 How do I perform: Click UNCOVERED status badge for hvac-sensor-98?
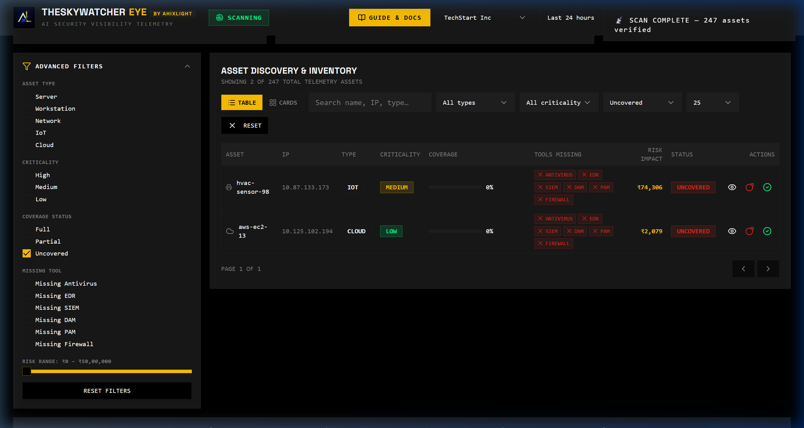coord(693,187)
